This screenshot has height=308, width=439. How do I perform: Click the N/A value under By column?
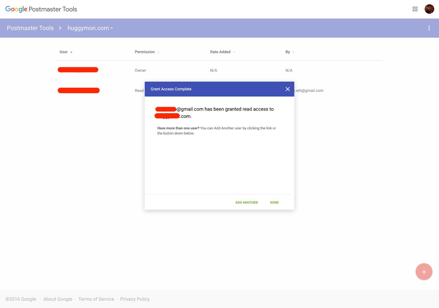tap(289, 70)
